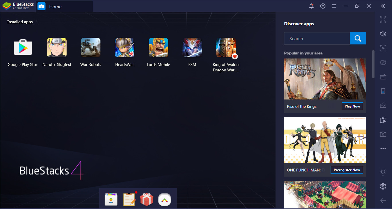Click the phone rotate icon in sidebar
The image size is (392, 209).
pos(383,91)
